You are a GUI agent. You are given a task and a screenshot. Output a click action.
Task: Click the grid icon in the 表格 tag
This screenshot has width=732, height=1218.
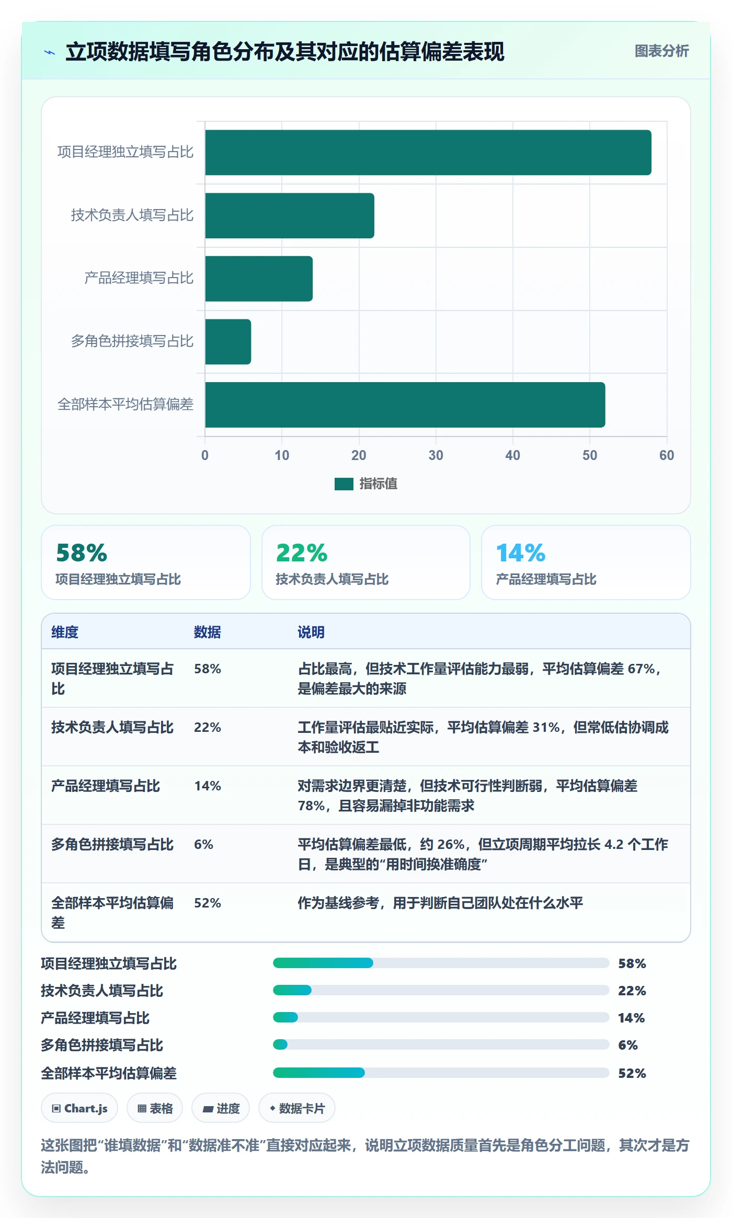(142, 1108)
